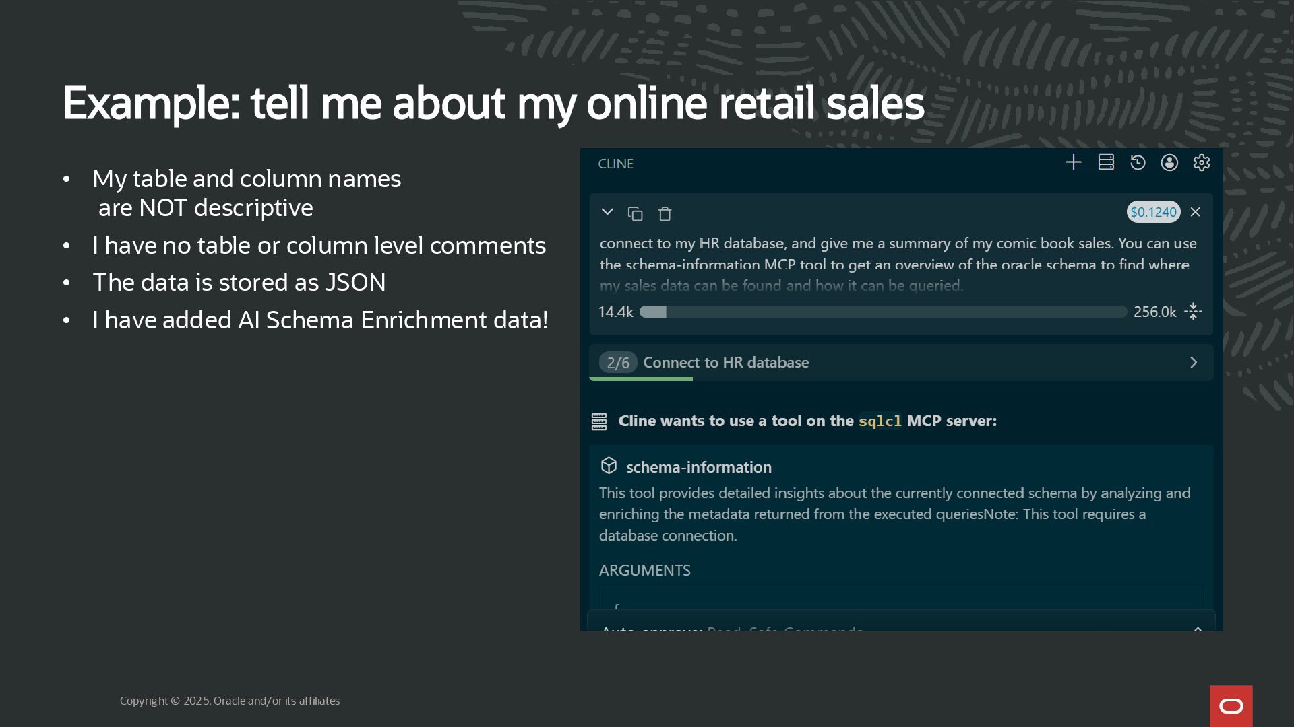1294x727 pixels.
Task: Expand the Auto-approve settings bar
Action: tap(1197, 629)
